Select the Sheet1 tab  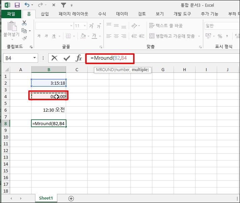(46, 198)
